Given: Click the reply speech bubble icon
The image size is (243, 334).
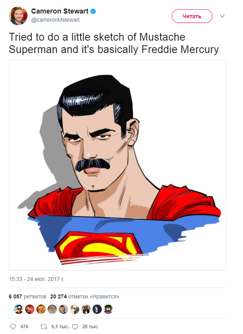Looking at the screenshot, I should coord(13,326).
